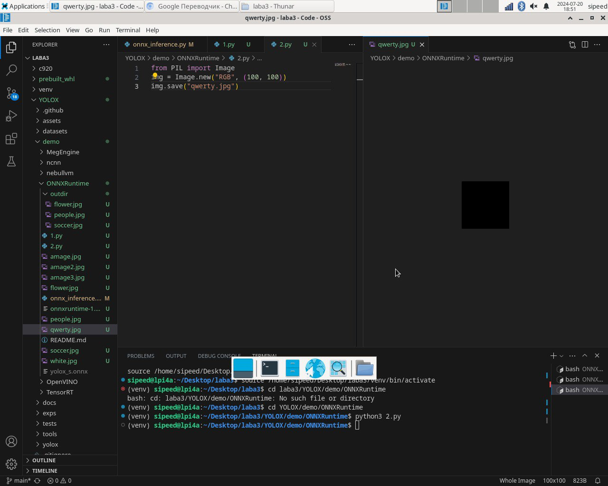The height and width of the screenshot is (486, 608).
Task: Open the Search view in activity bar
Action: (x=11, y=70)
